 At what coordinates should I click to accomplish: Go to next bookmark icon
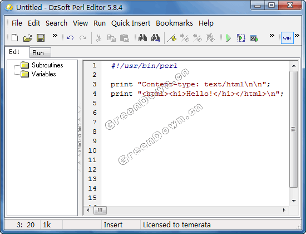pyautogui.click(x=185, y=38)
